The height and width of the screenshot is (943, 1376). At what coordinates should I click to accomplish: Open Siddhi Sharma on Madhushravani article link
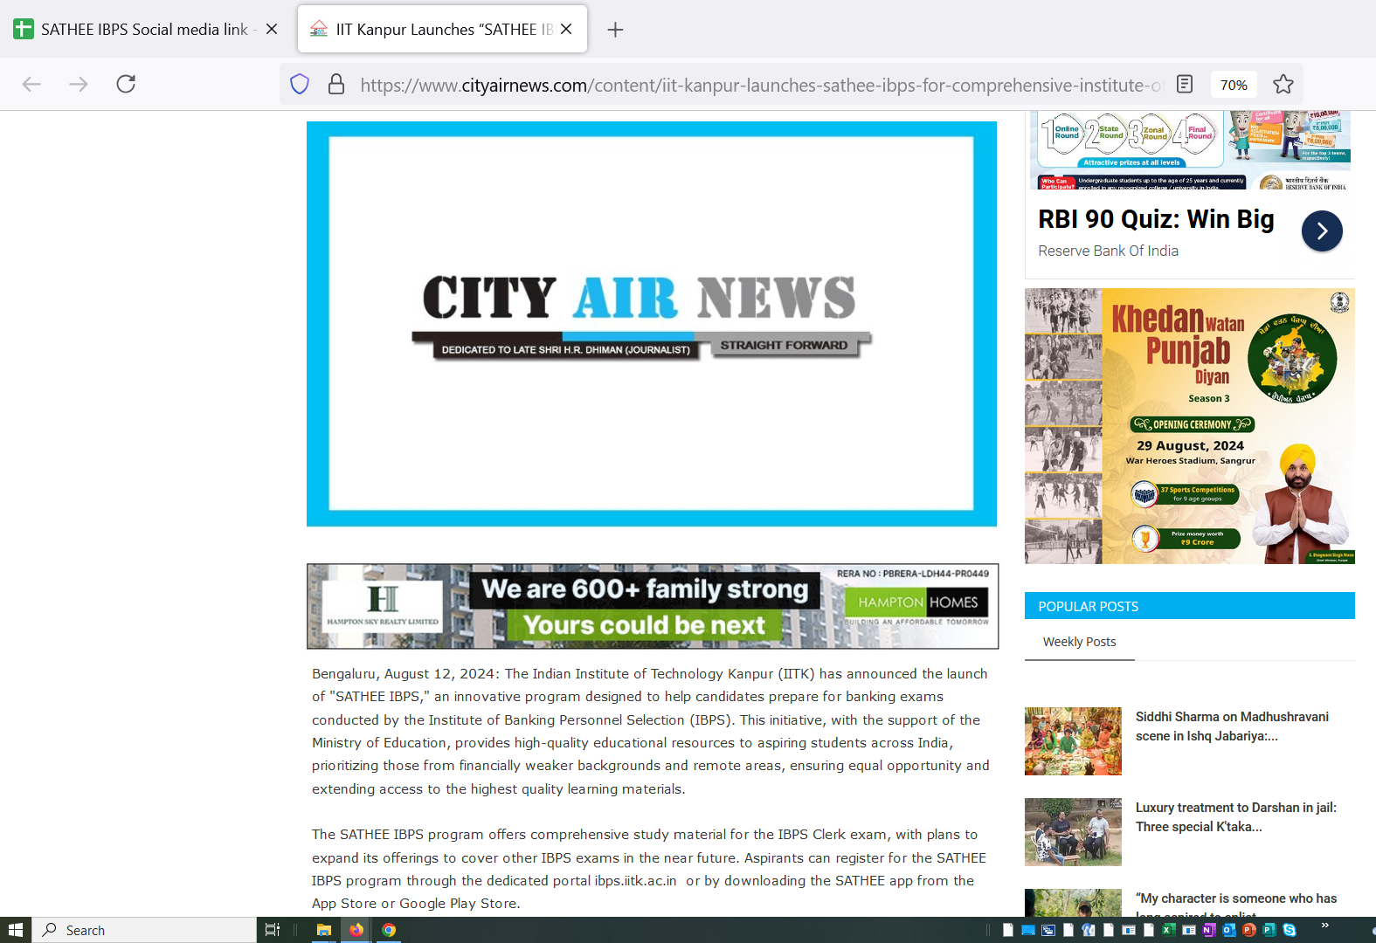click(1232, 726)
